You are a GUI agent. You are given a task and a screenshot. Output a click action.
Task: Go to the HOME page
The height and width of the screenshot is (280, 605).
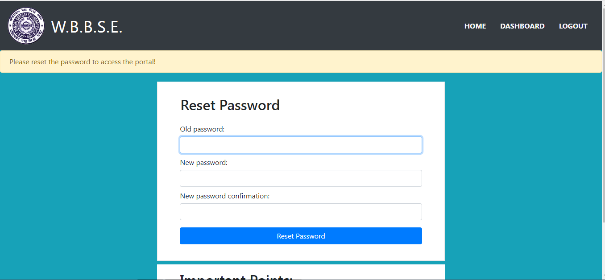(x=475, y=26)
